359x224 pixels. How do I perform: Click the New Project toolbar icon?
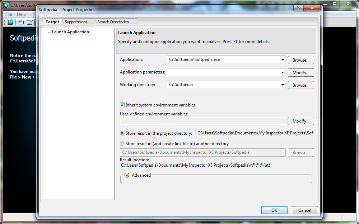coord(21,22)
